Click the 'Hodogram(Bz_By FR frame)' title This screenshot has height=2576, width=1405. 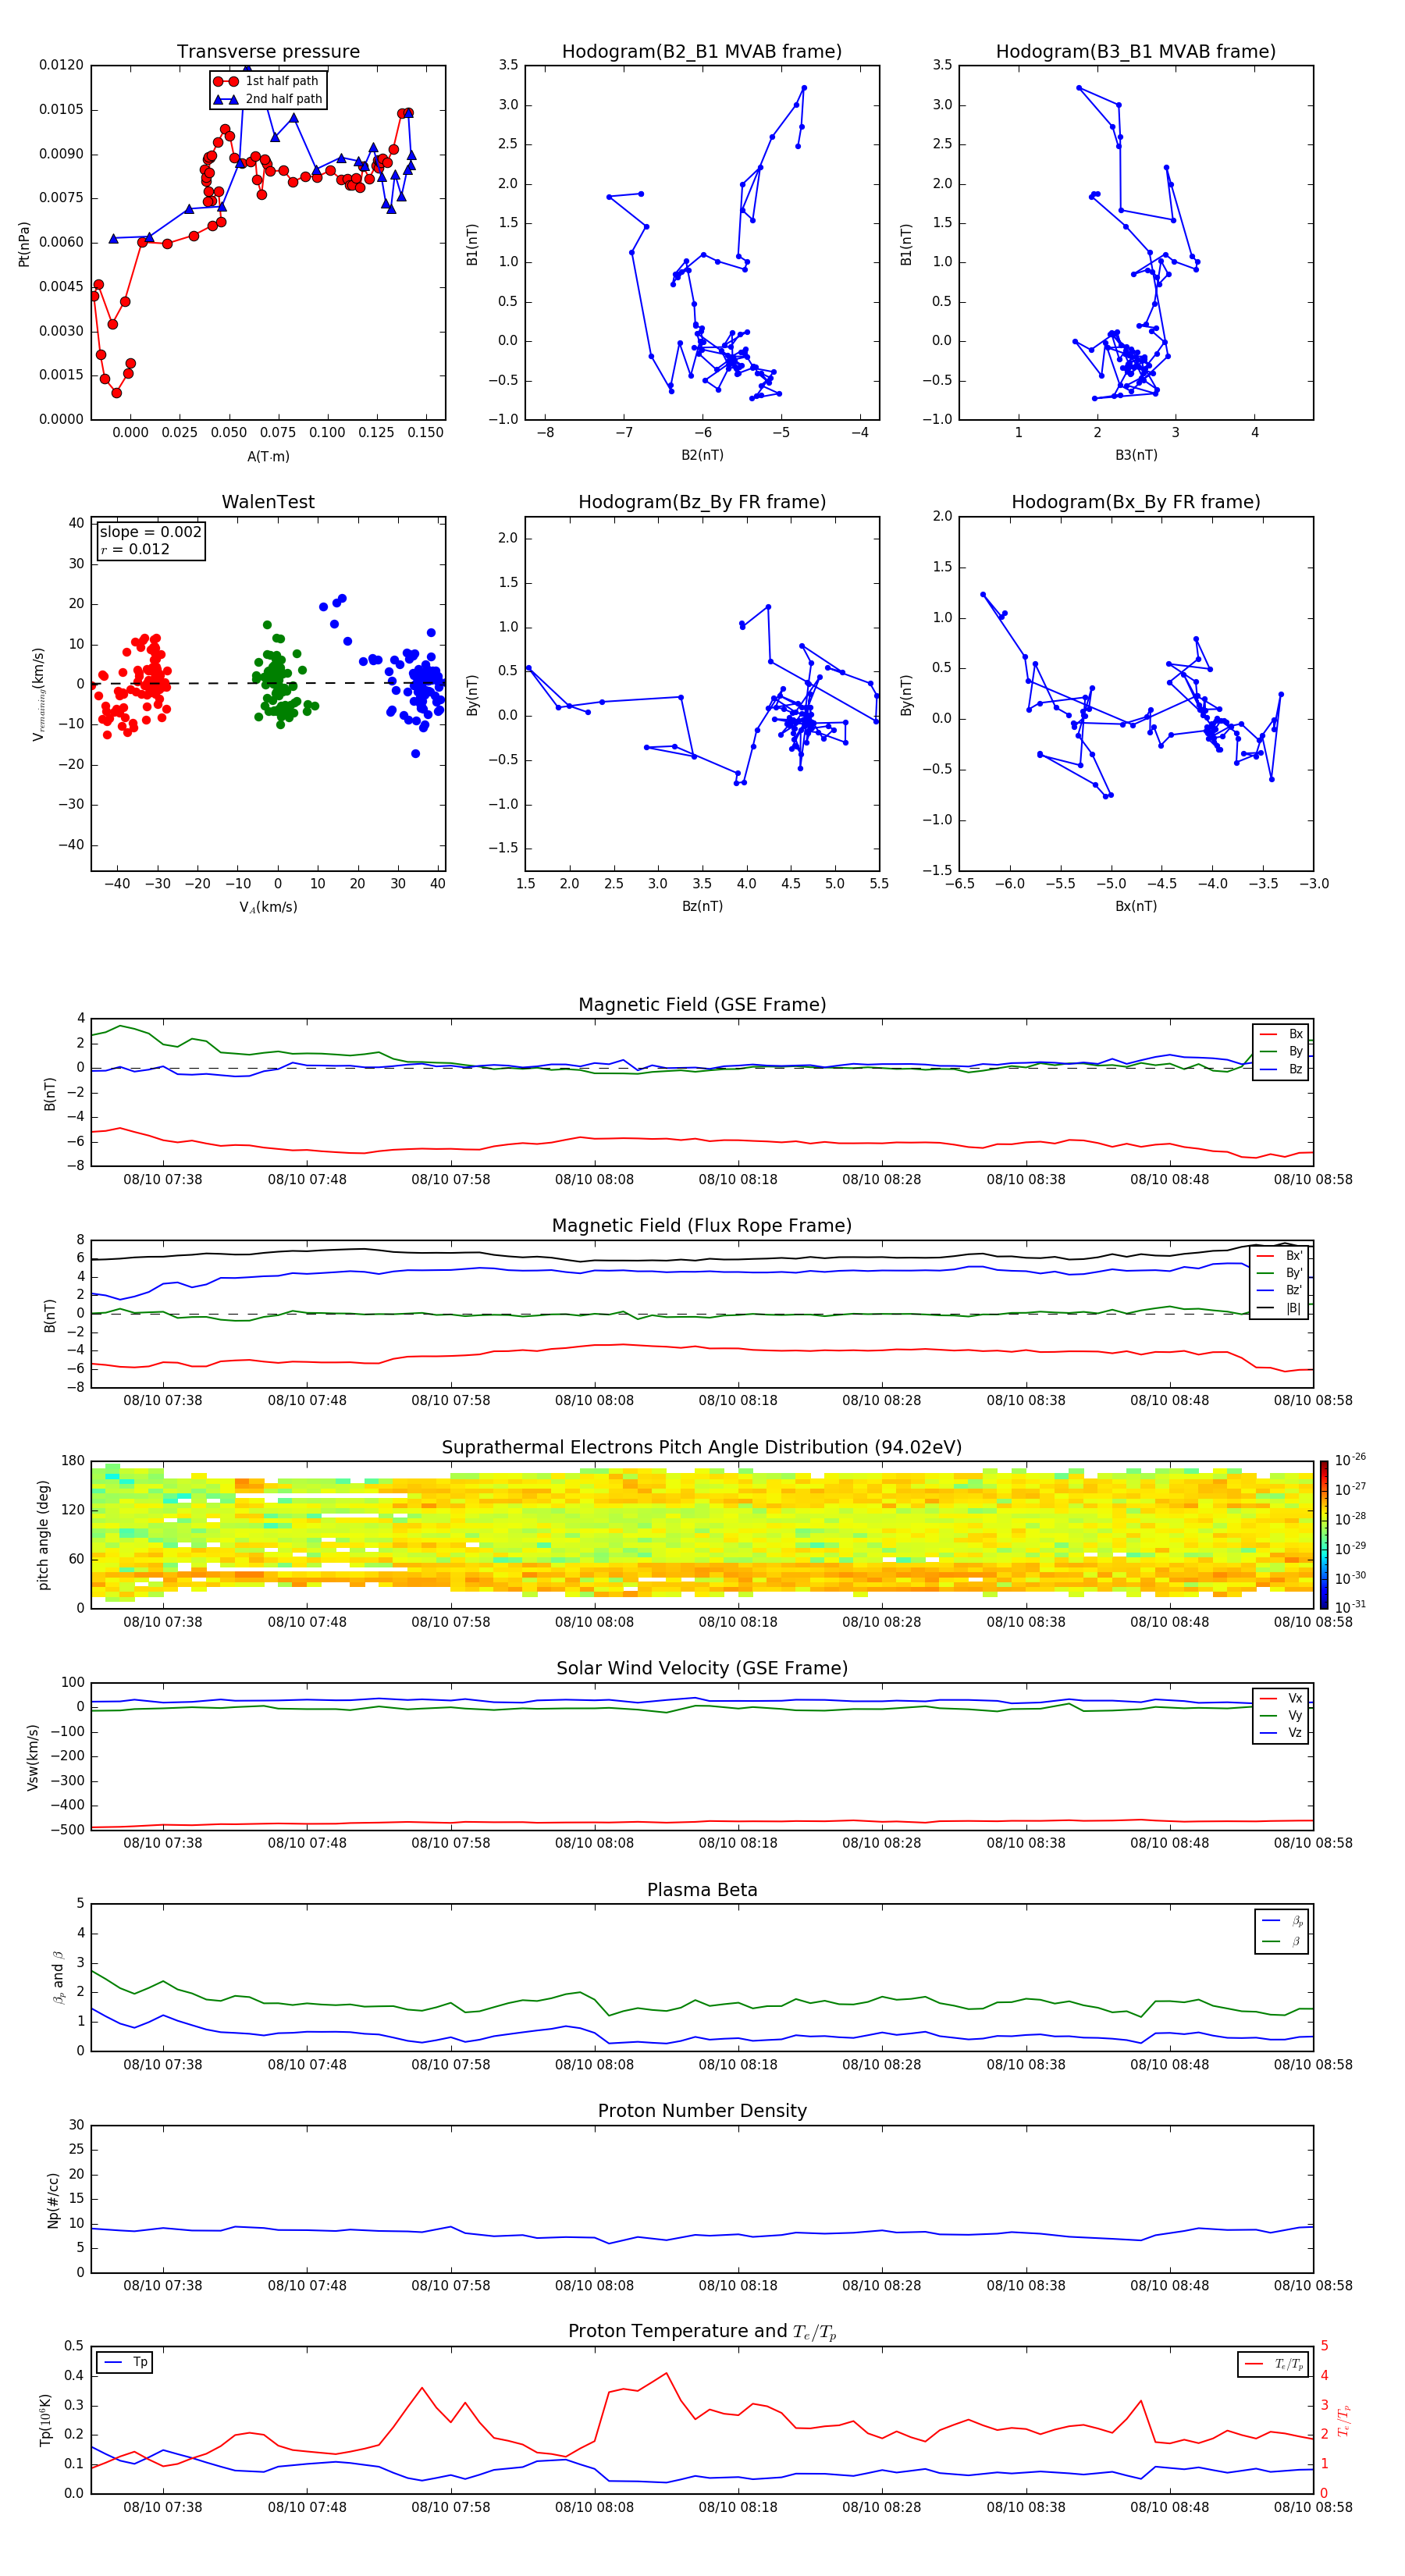pos(702,502)
